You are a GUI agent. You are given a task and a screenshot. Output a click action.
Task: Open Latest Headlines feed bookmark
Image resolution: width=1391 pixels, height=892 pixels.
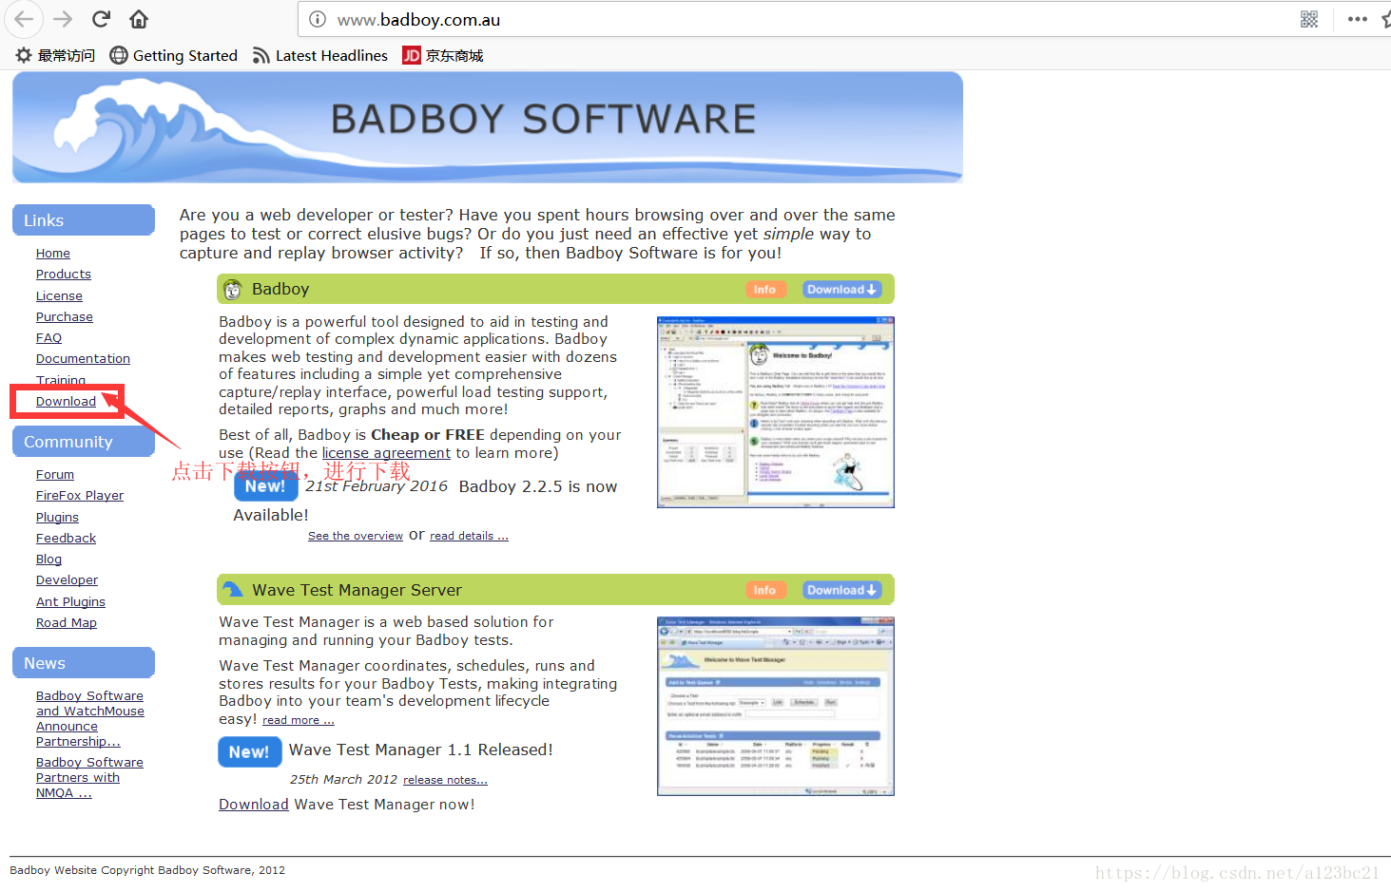coord(320,56)
